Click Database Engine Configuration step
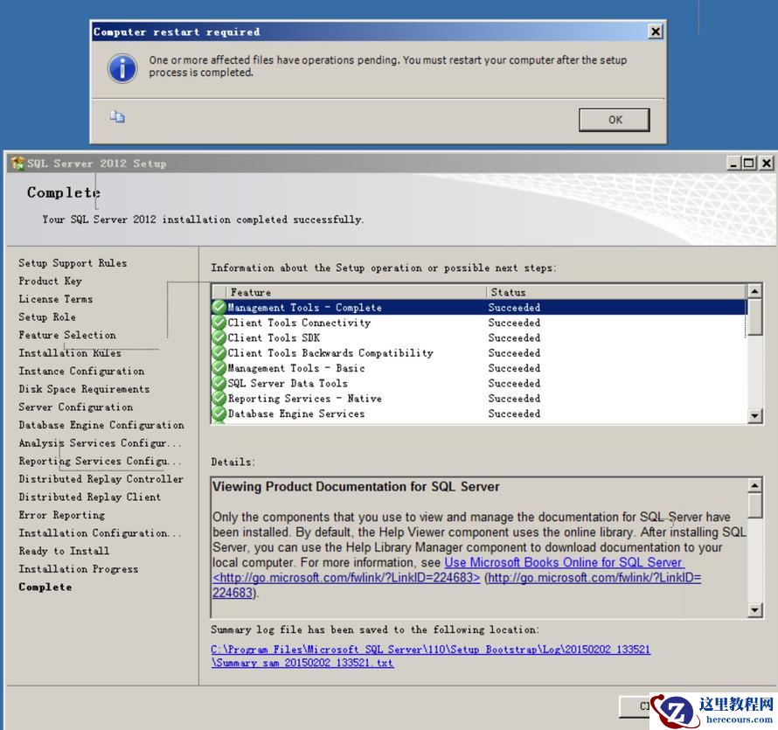The height and width of the screenshot is (730, 778). [x=101, y=425]
